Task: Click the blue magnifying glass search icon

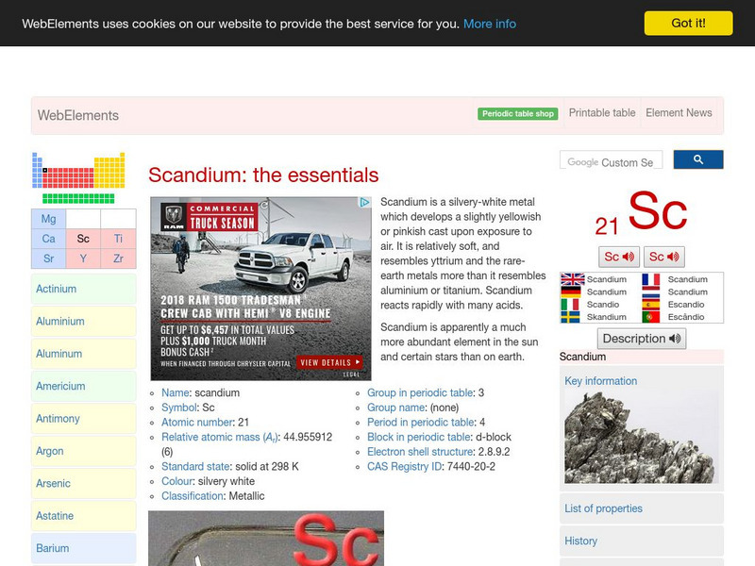Action: point(698,159)
